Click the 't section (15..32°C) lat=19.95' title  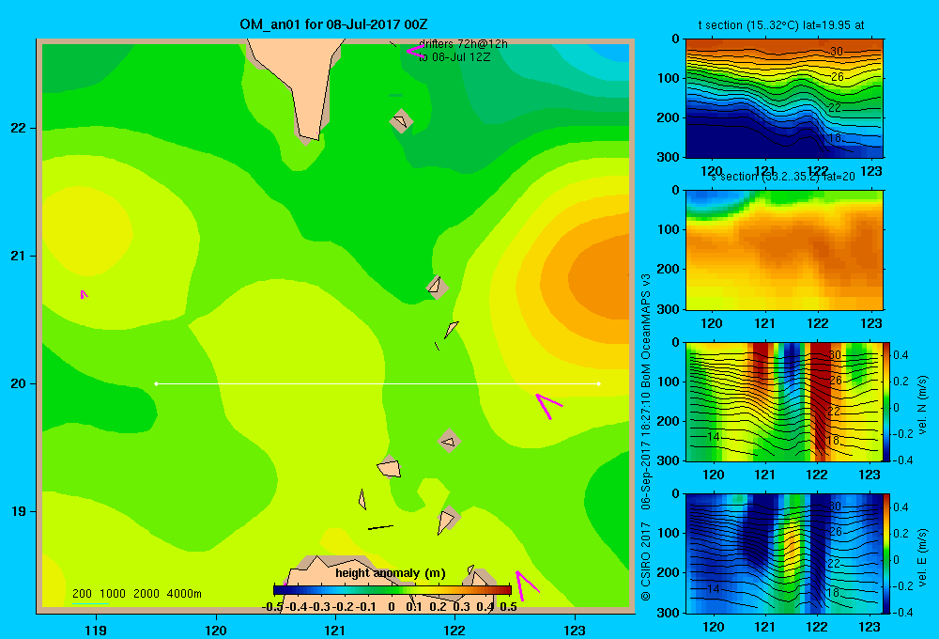click(781, 25)
